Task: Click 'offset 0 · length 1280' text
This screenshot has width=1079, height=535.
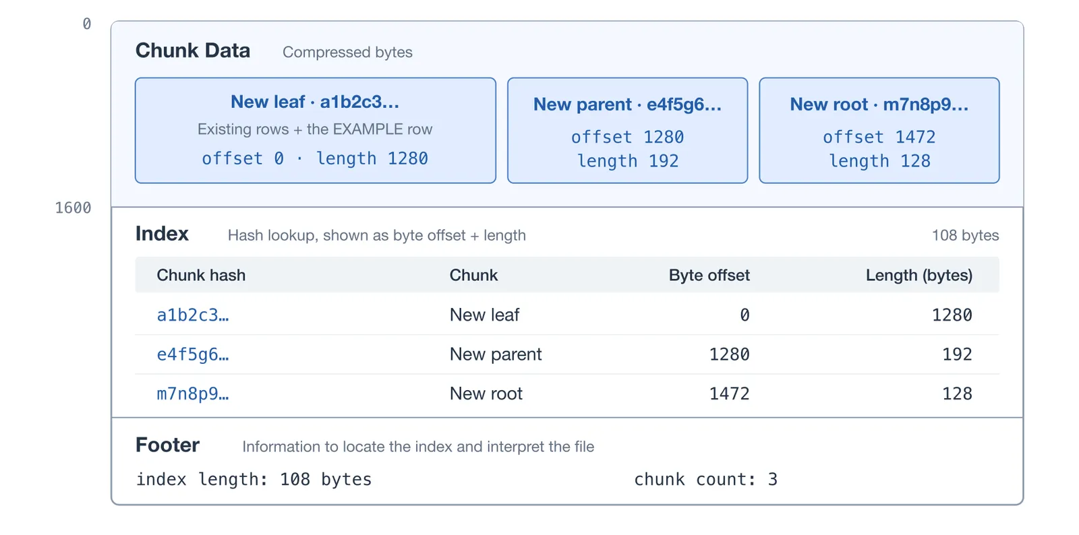Action: coord(315,158)
